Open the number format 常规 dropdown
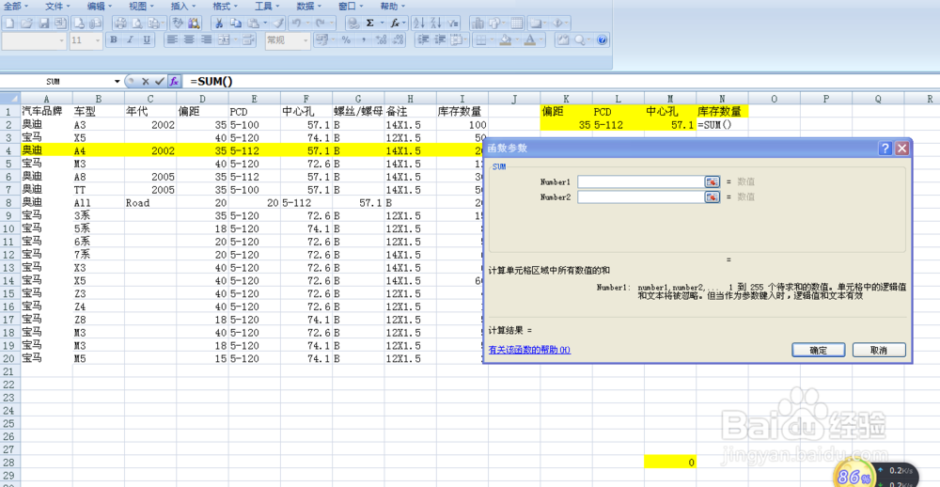The height and width of the screenshot is (487, 940). [305, 40]
